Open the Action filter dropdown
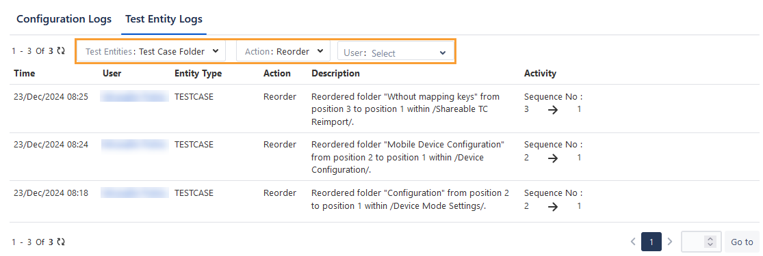763x256 pixels. tap(284, 51)
